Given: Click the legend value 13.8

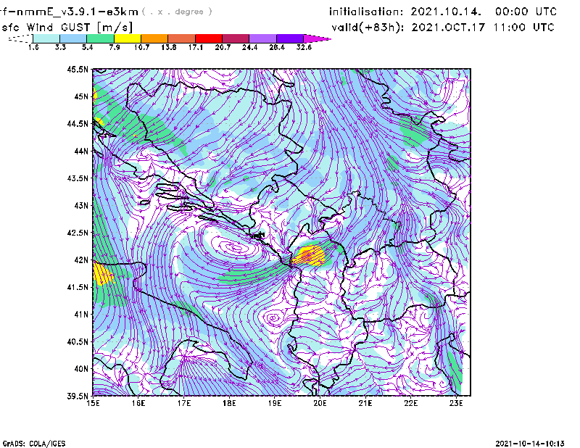Looking at the screenshot, I should pyautogui.click(x=169, y=47).
